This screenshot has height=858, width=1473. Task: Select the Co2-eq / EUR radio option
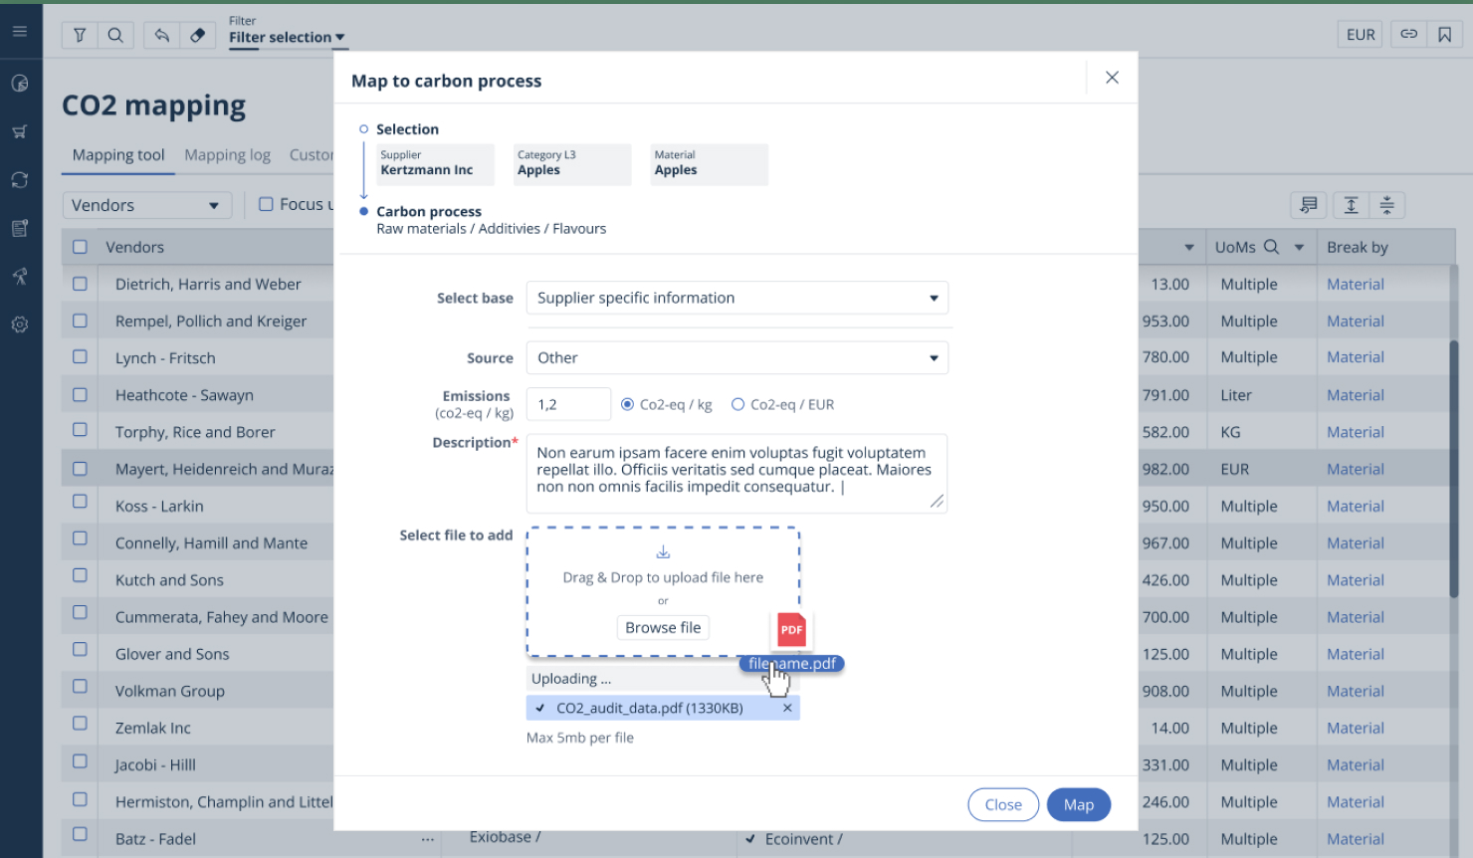click(737, 404)
